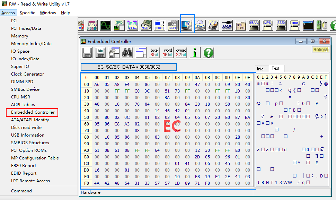Open the Help menu

[x=65, y=13]
